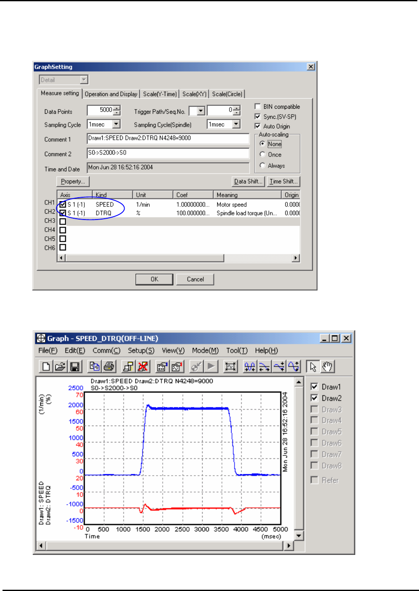The height and width of the screenshot is (591, 419).
Task: Click the Comment 1 text field
Action: pos(168,139)
